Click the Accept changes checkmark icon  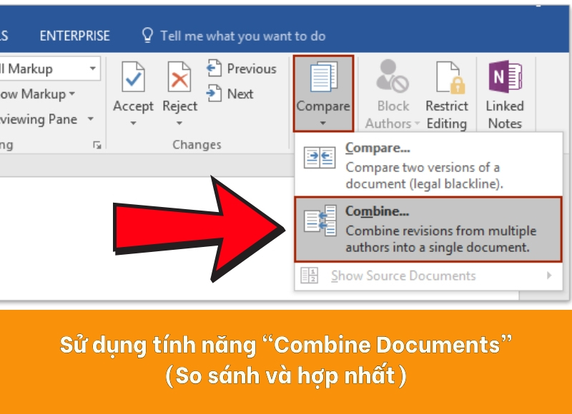[133, 77]
